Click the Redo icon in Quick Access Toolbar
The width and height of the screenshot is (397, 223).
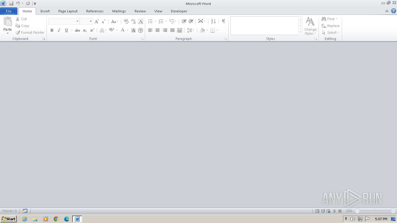pos(28,3)
